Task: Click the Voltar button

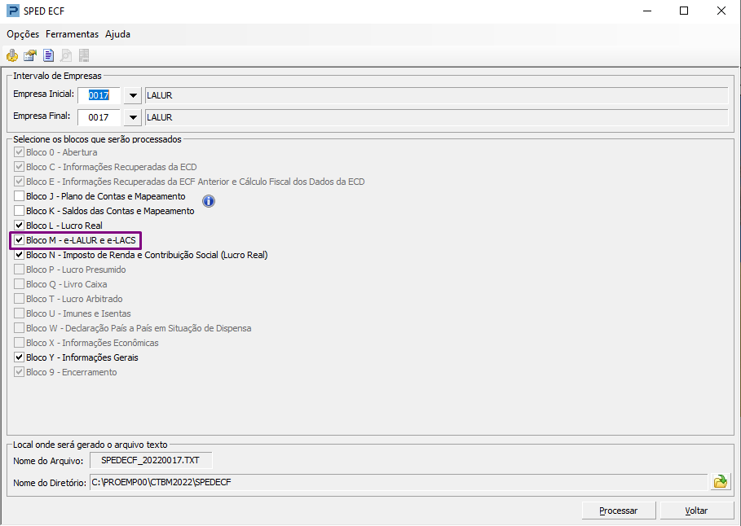Action: pyautogui.click(x=697, y=511)
